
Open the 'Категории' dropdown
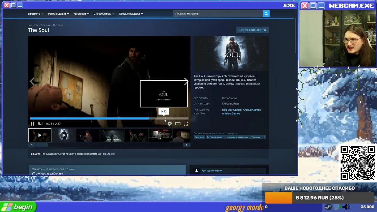81,14
